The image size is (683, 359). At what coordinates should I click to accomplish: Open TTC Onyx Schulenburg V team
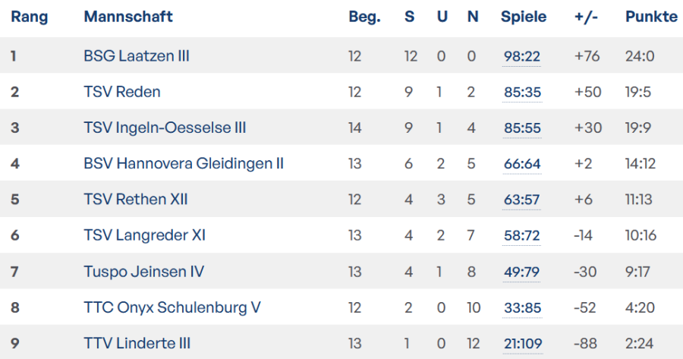172,307
